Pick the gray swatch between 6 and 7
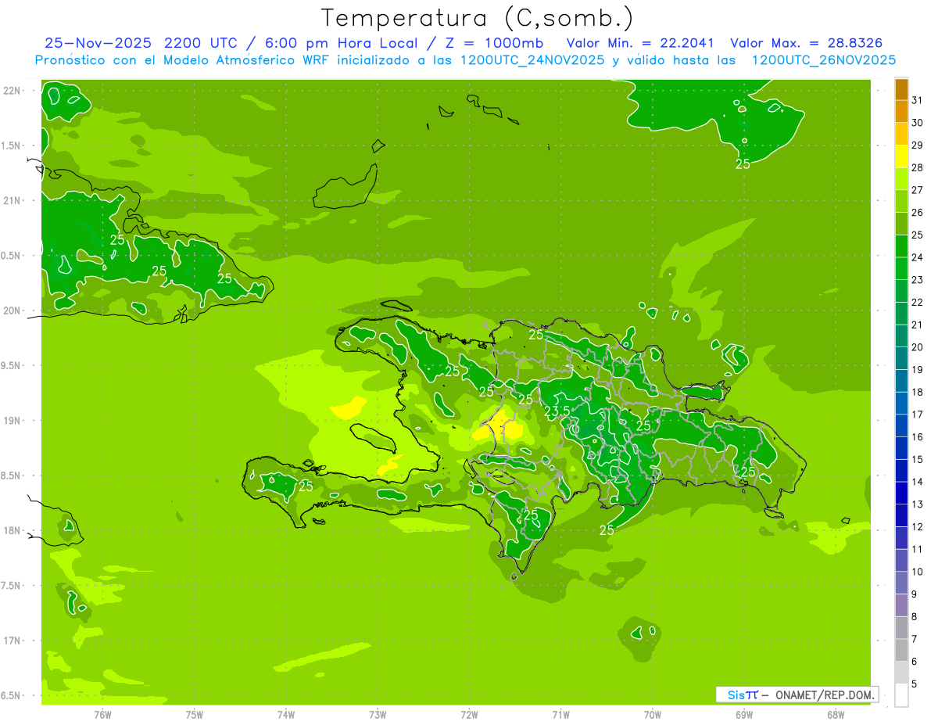Image resolution: width=938 pixels, height=725 pixels. click(x=901, y=650)
